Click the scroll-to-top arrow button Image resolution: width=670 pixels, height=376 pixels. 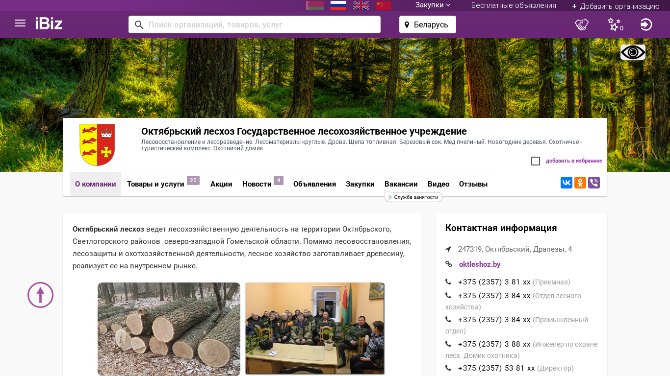pyautogui.click(x=40, y=295)
